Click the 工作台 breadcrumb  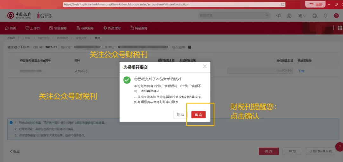point(26,38)
